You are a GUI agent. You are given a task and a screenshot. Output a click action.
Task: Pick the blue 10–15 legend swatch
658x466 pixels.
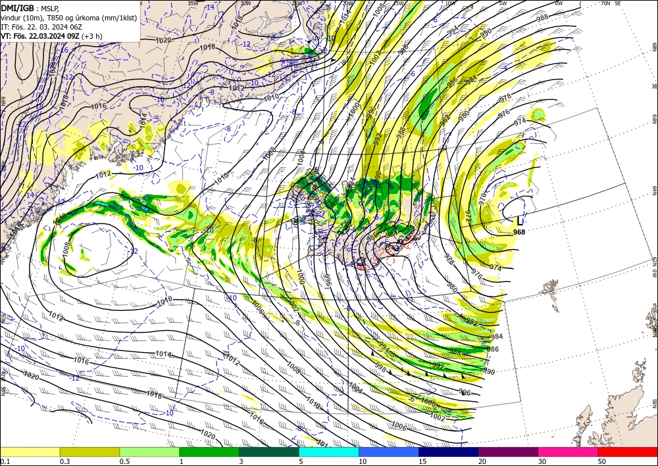(389, 452)
